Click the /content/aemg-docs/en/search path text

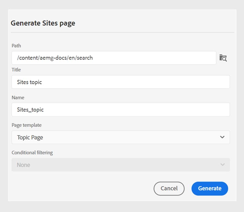tap(55, 58)
